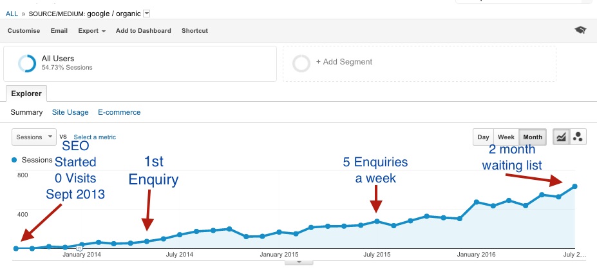
Task: Click the empty Add Segment circle icon
Action: [x=301, y=63]
